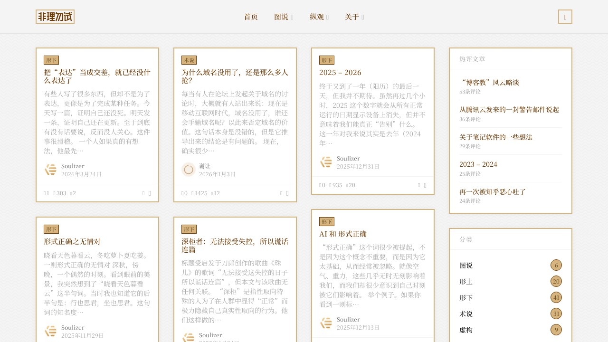The image size is (608, 342).
Task: Click the 非理勿试 site logo
Action: pos(55,16)
